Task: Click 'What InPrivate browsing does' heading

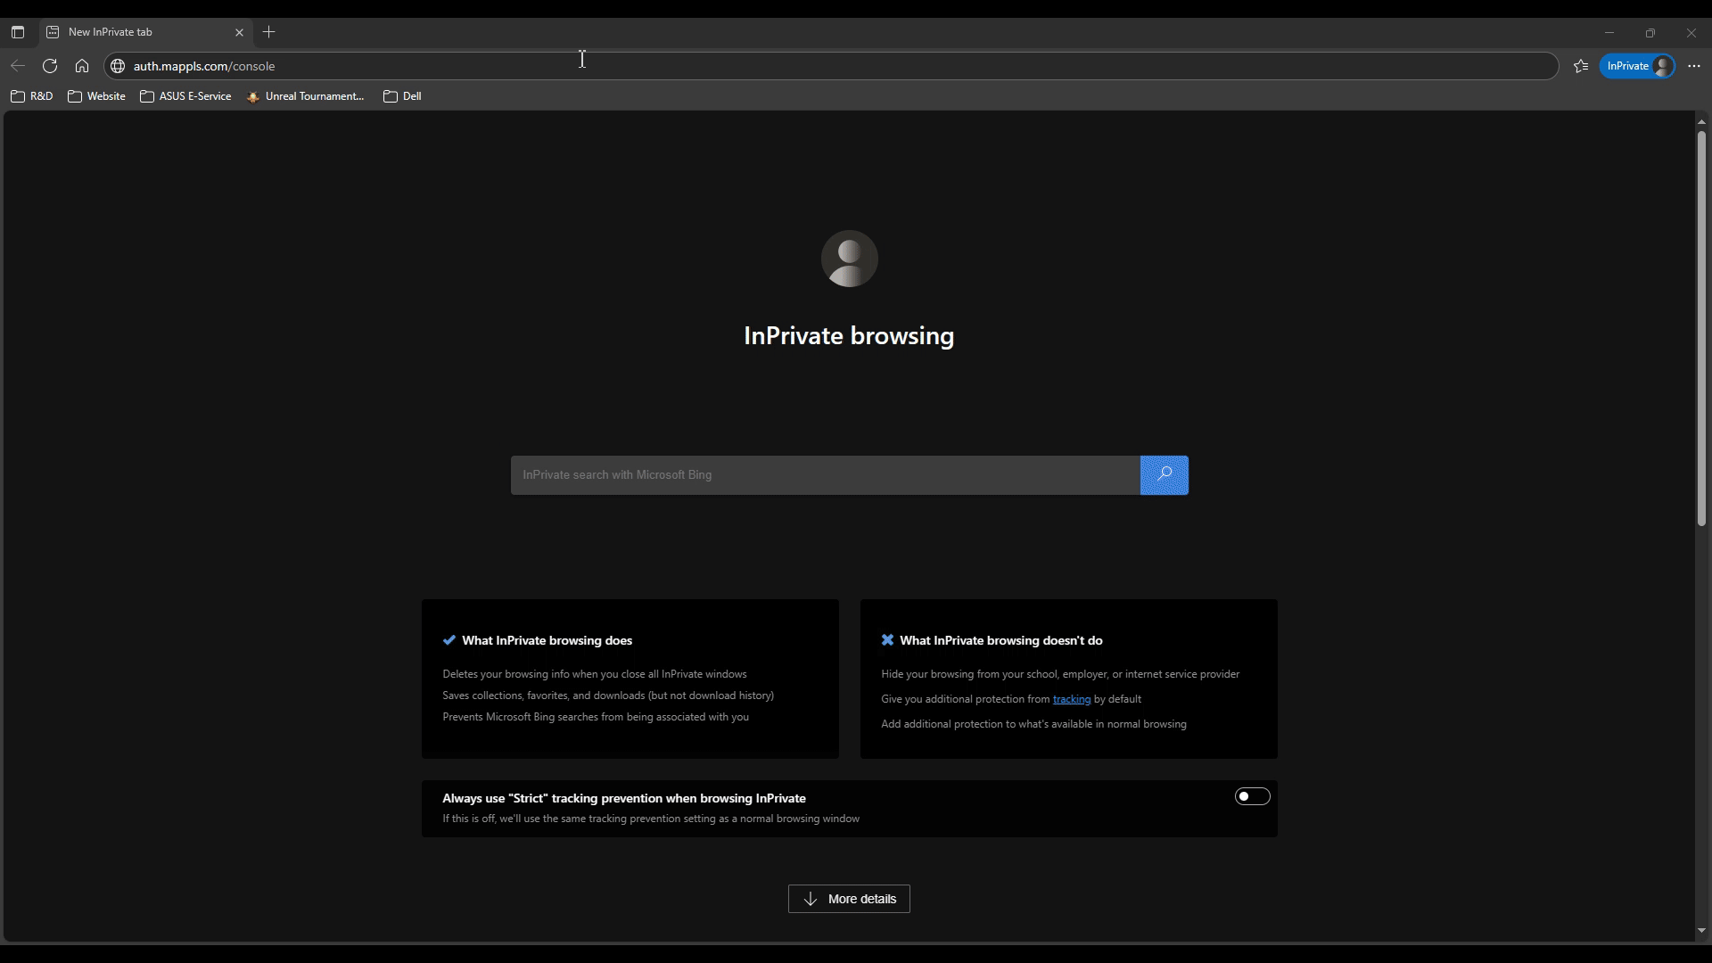Action: pyautogui.click(x=547, y=640)
